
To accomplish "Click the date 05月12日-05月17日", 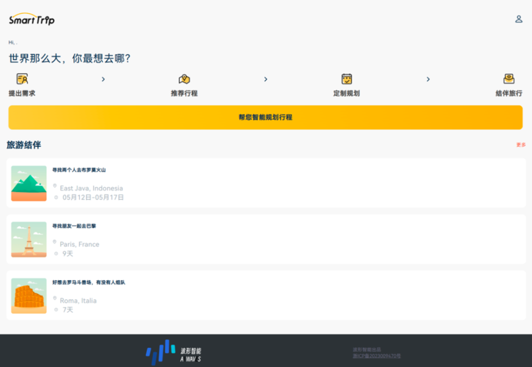I will 93,197.
